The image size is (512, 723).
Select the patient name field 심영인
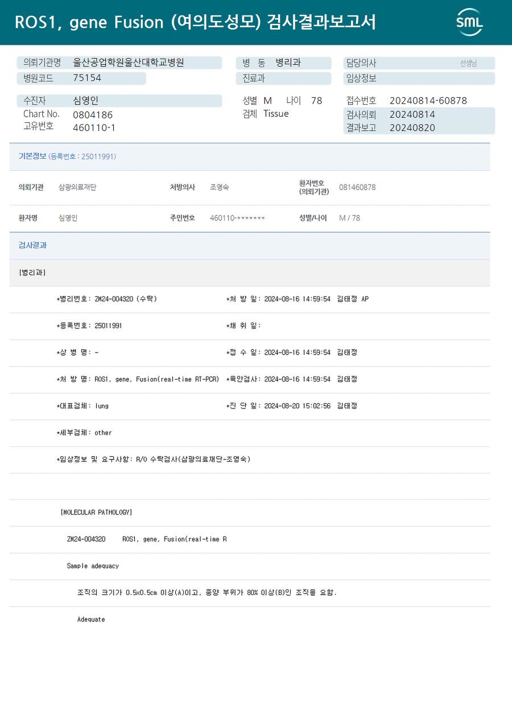[119, 101]
